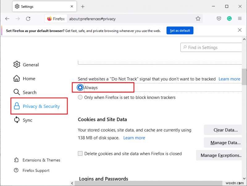Save the page to Pocket

coord(219,18)
